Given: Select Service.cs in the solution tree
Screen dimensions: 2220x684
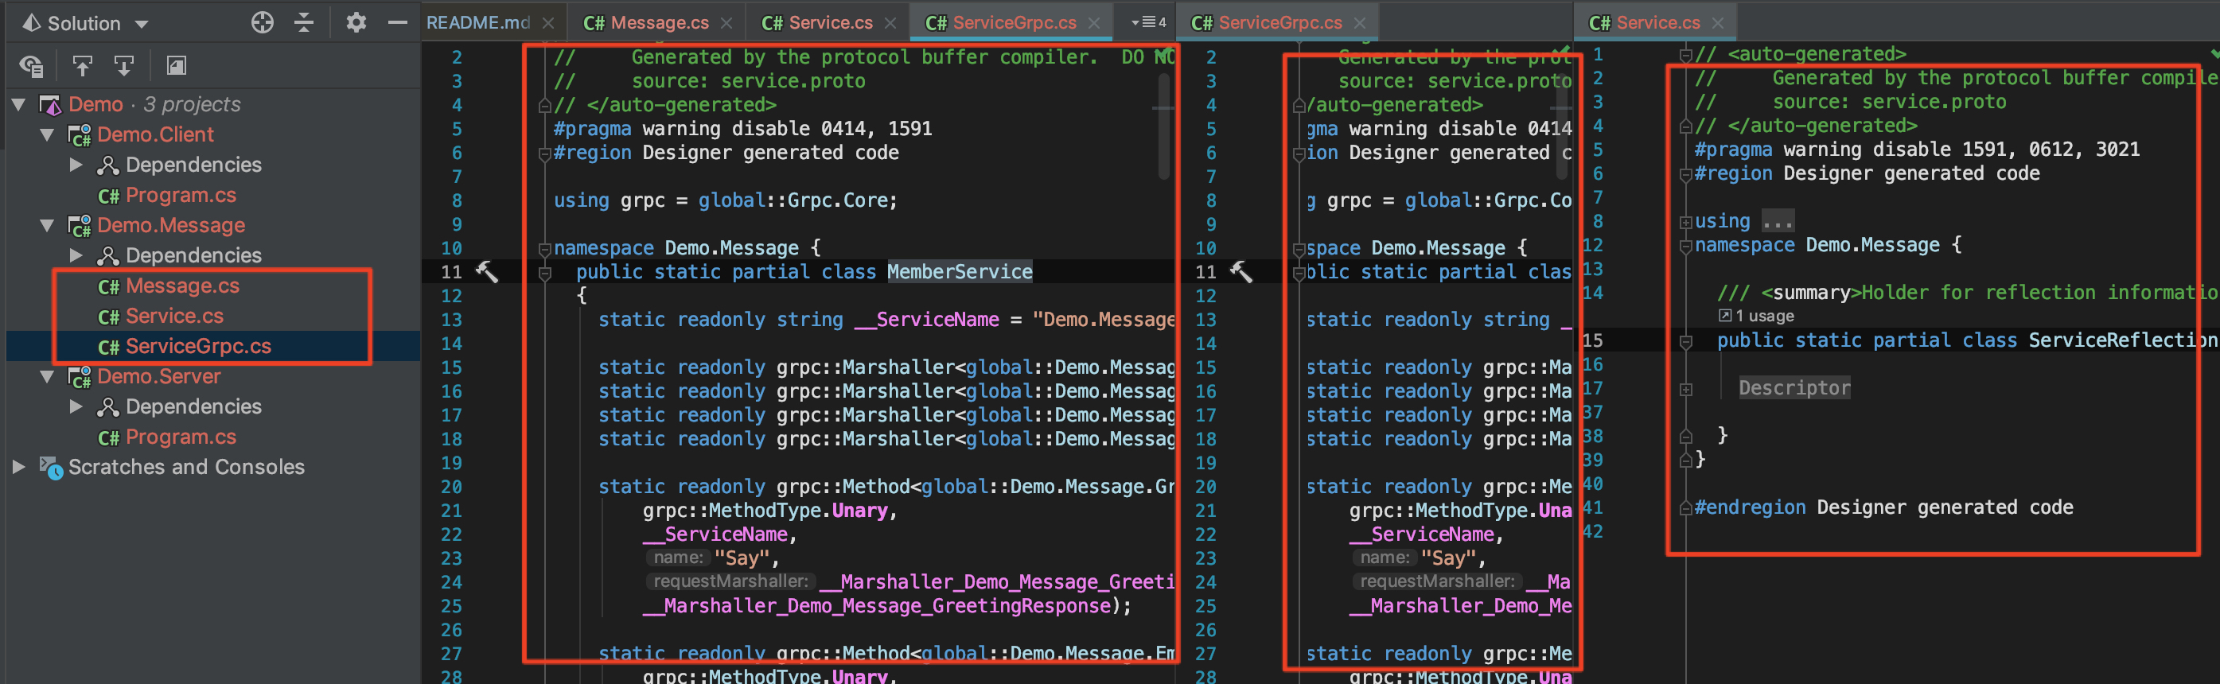Looking at the screenshot, I should click(174, 317).
